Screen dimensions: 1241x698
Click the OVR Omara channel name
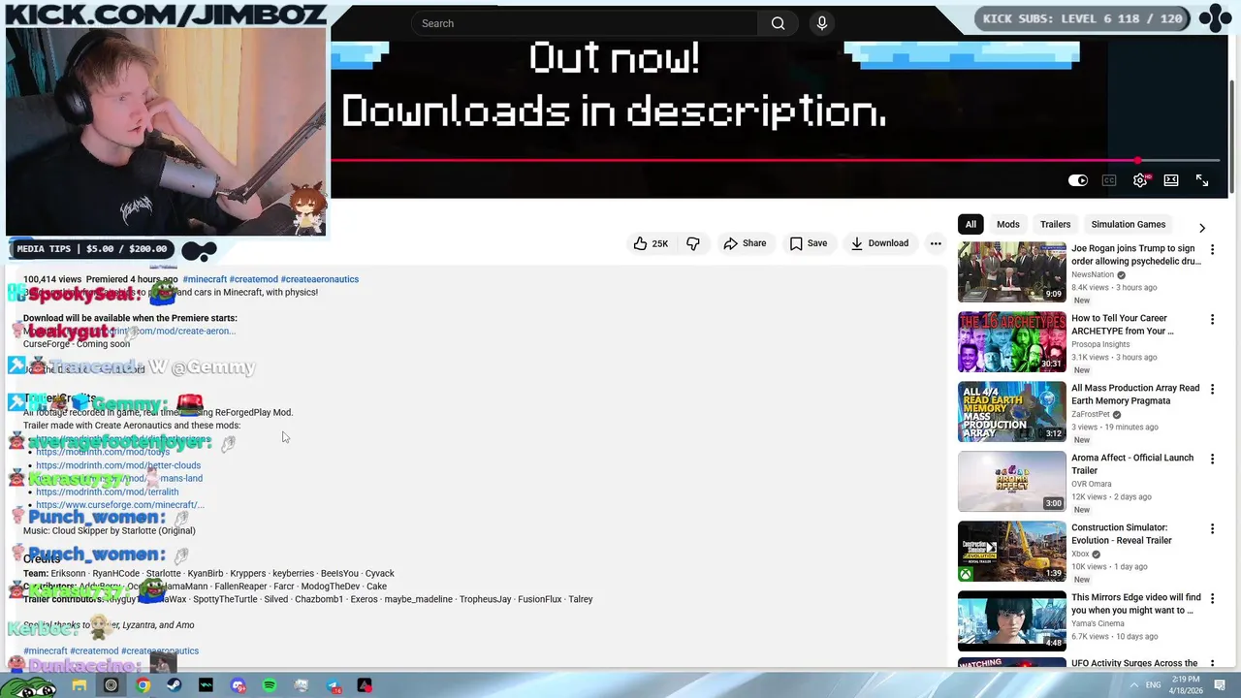(1092, 485)
